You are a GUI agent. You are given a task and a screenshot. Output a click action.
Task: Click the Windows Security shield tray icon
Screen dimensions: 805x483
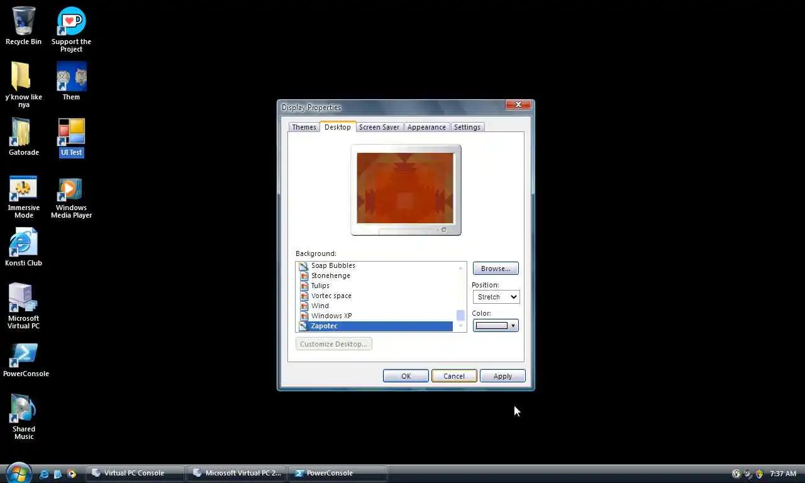pos(759,474)
